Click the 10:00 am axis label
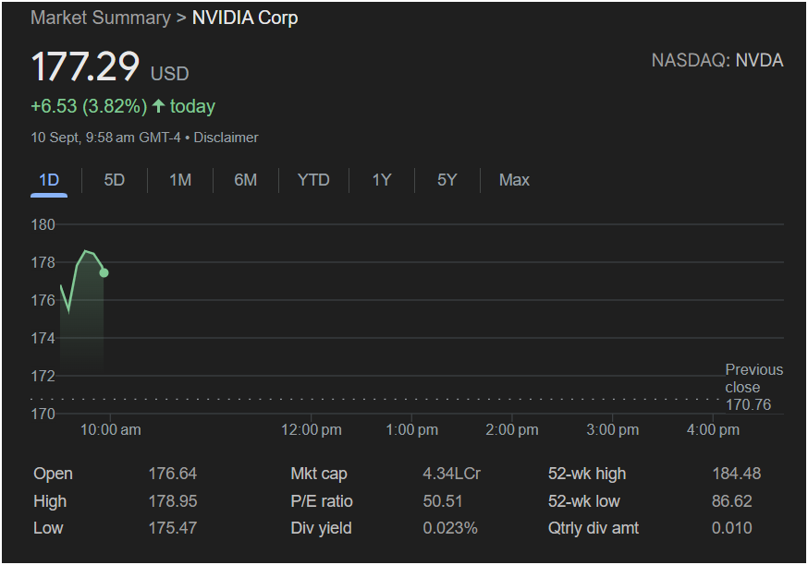 [110, 429]
